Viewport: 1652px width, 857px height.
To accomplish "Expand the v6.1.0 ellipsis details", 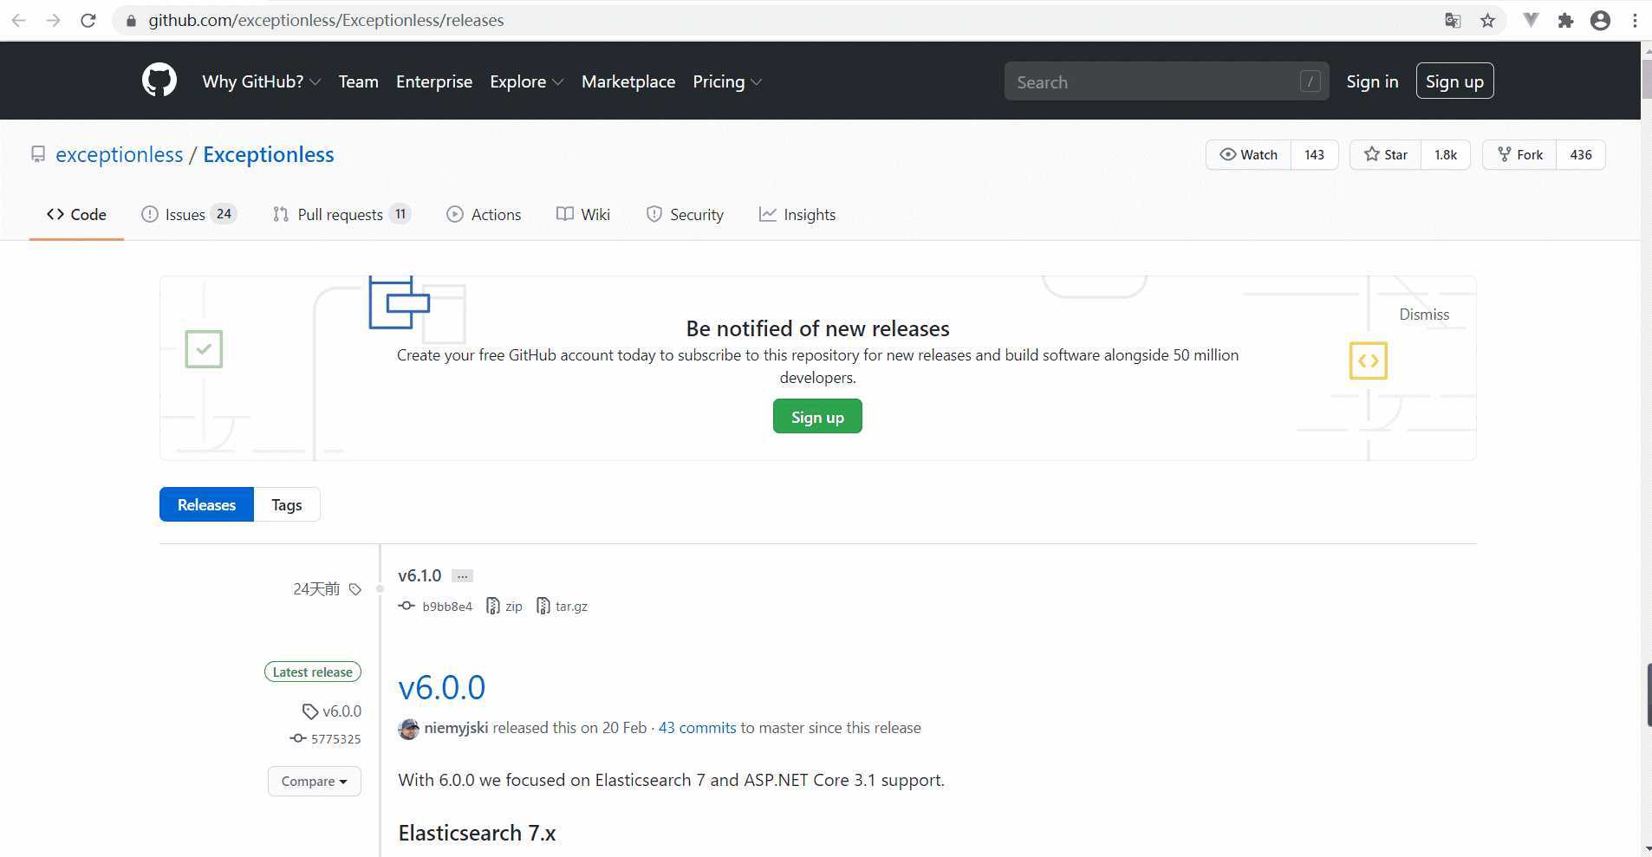I will 463,576.
